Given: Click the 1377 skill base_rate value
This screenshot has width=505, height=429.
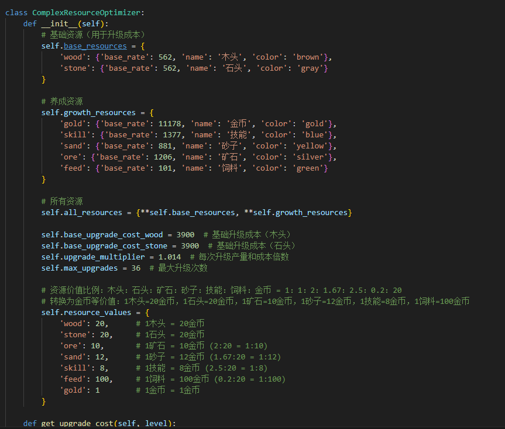Looking at the screenshot, I should click(172, 135).
